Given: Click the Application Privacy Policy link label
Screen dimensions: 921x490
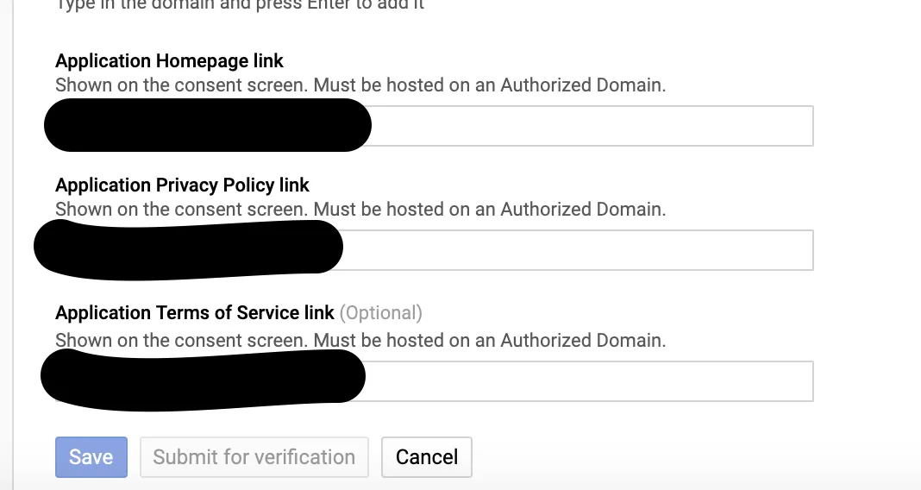Looking at the screenshot, I should (x=182, y=185).
